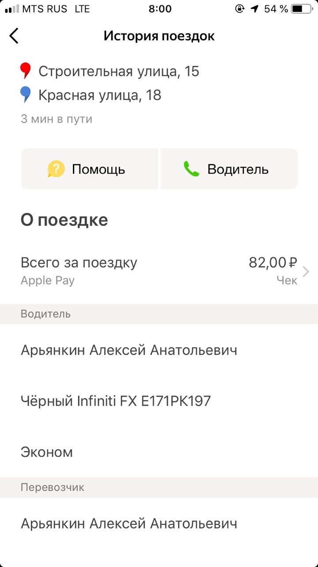Open the Чек receipt link
Screen dimensions: 318x567
[x=287, y=280]
